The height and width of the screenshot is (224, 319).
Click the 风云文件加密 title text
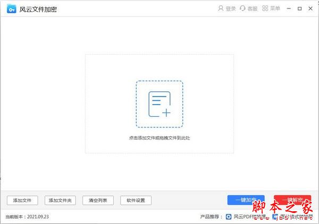(38, 10)
